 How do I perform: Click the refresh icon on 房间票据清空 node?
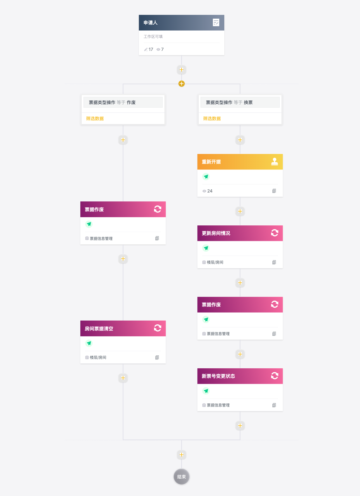coord(158,328)
